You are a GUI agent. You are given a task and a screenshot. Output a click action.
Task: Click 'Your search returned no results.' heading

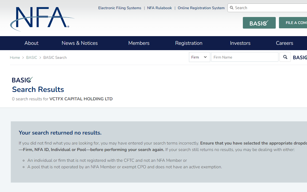pos(60,133)
